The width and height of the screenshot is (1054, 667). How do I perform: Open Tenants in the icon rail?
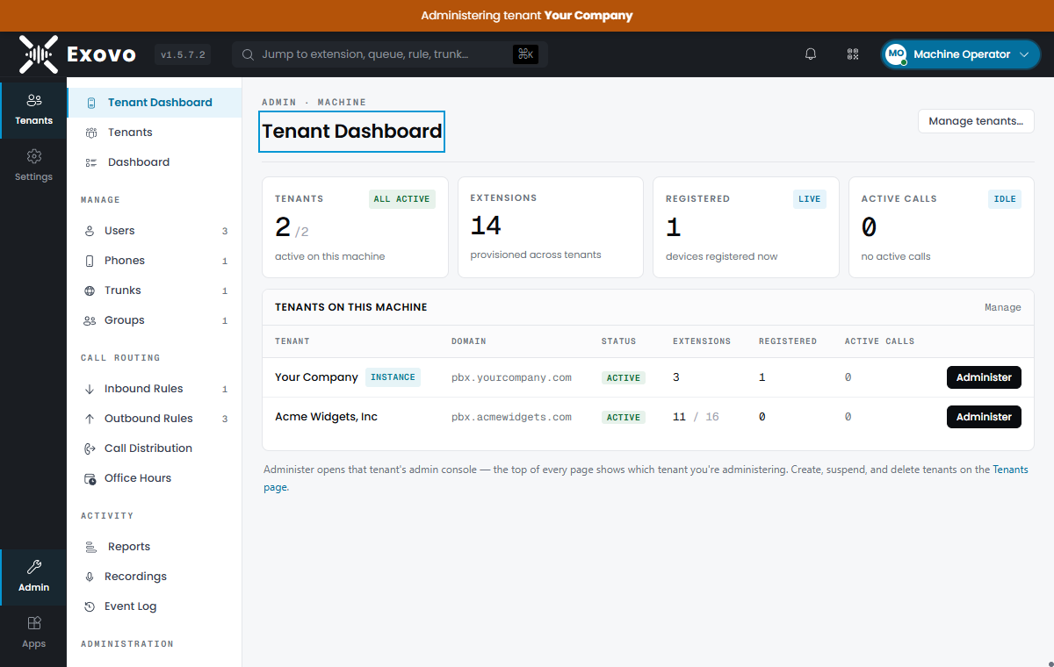[x=33, y=110]
